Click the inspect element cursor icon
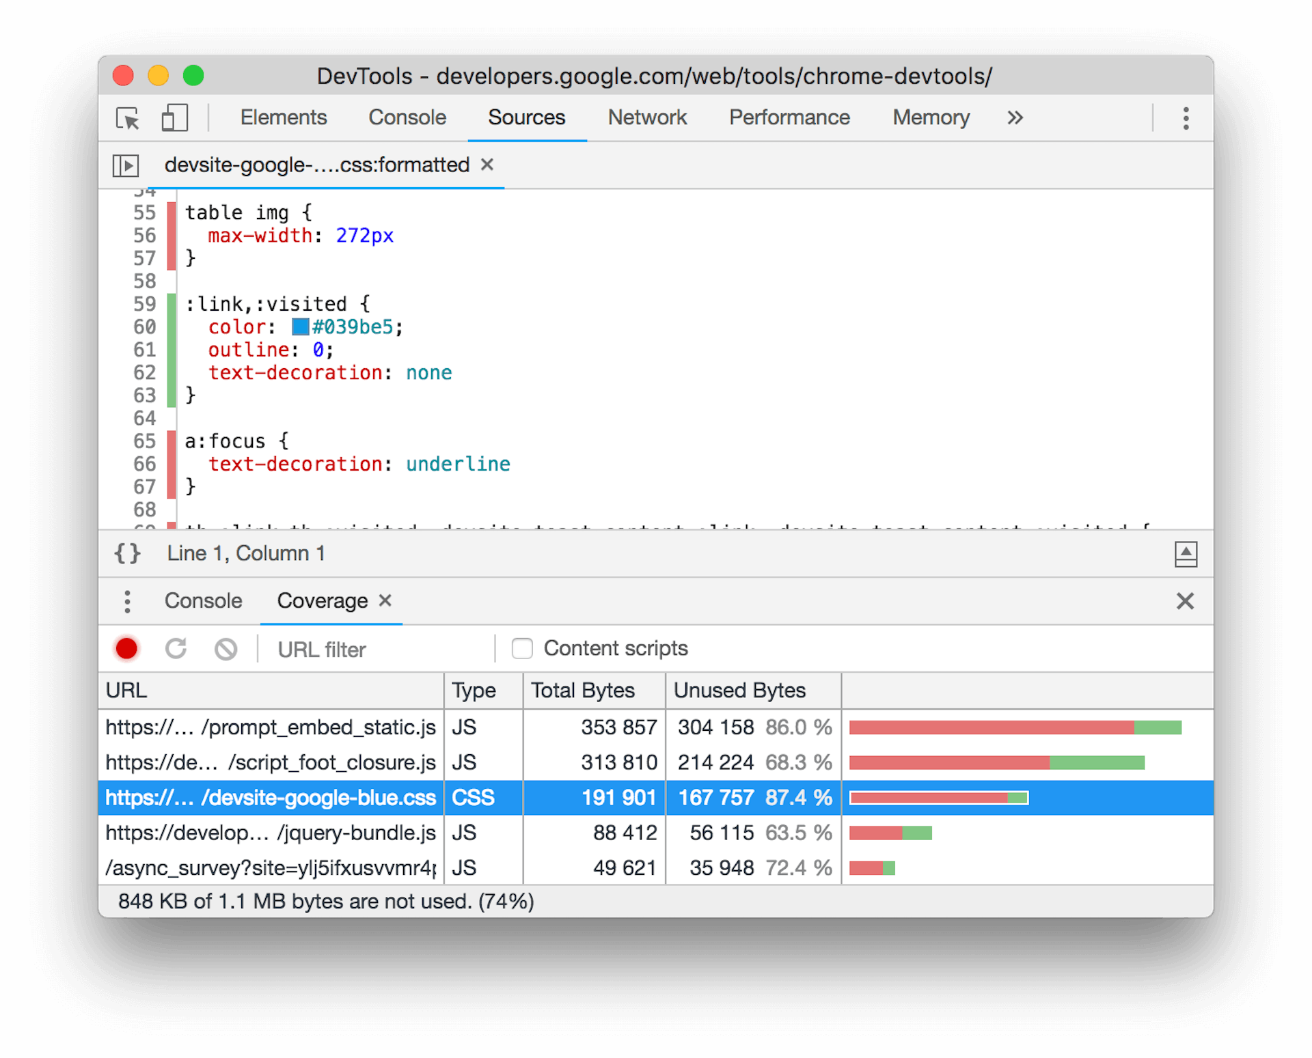The width and height of the screenshot is (1312, 1058). (130, 119)
